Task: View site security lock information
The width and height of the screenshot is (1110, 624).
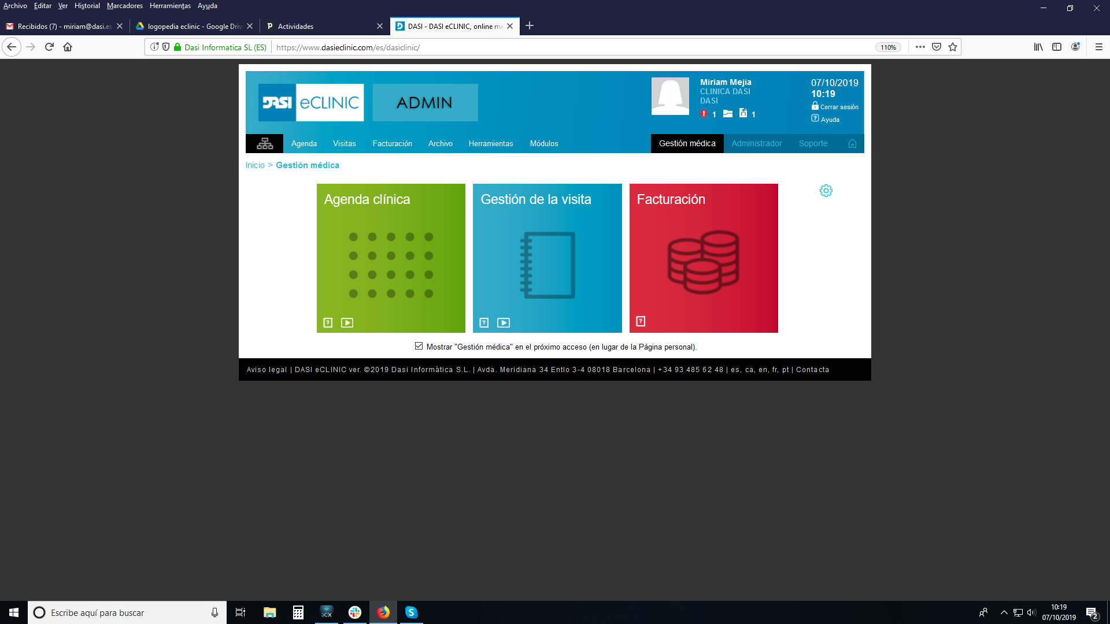Action: [177, 47]
